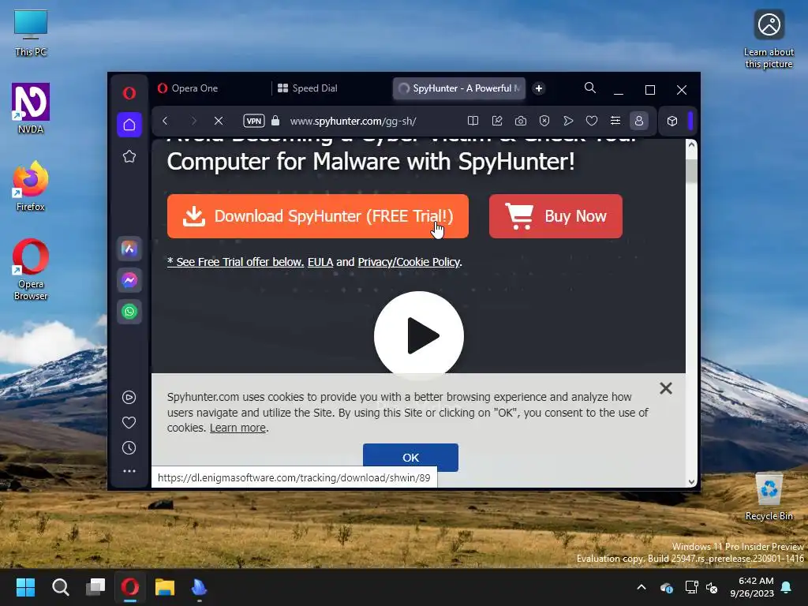The height and width of the screenshot is (606, 808).
Task: Open the profile account icon
Action: click(x=639, y=121)
